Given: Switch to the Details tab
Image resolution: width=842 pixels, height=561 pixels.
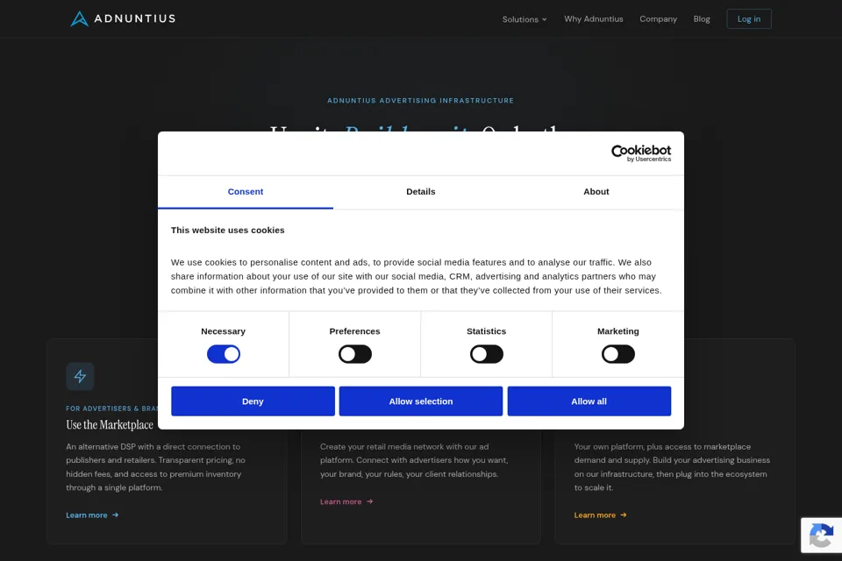Looking at the screenshot, I should click(x=420, y=192).
